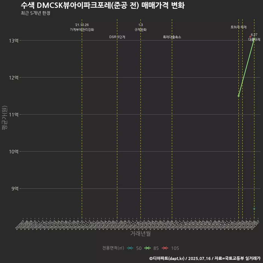Click the '12억' y-axis label
This screenshot has width=263, height=263.
(x=14, y=78)
